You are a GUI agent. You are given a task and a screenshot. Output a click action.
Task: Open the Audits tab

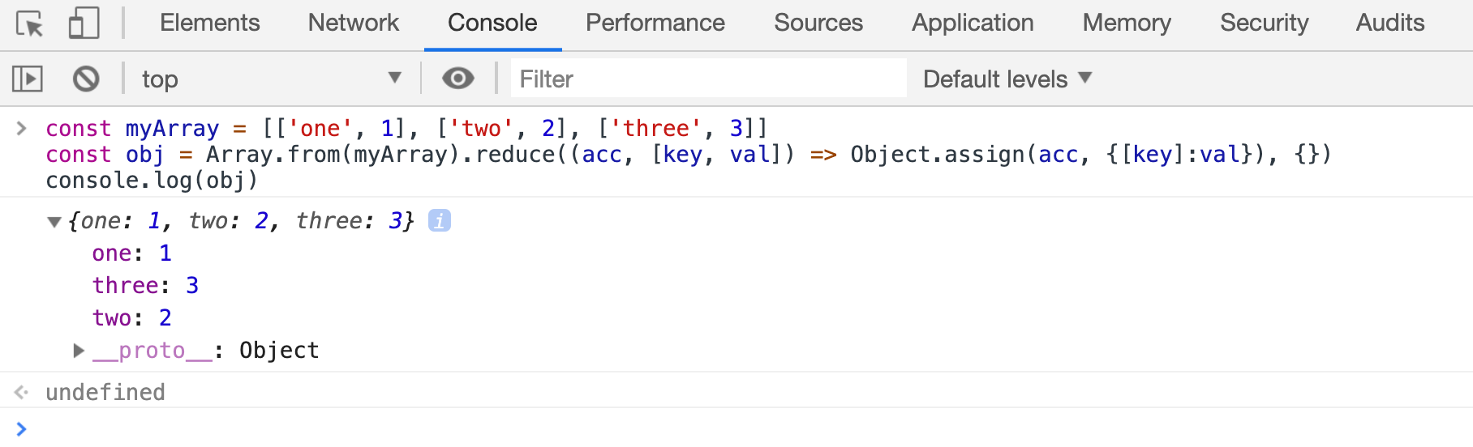pyautogui.click(x=1389, y=23)
